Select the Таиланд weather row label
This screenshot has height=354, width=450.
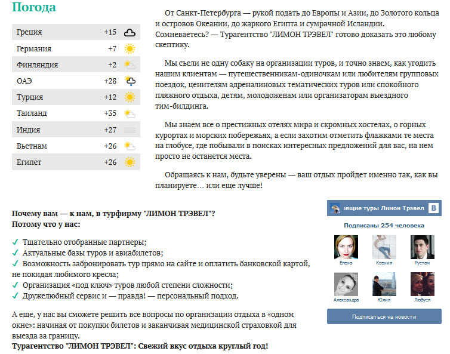coord(32,113)
